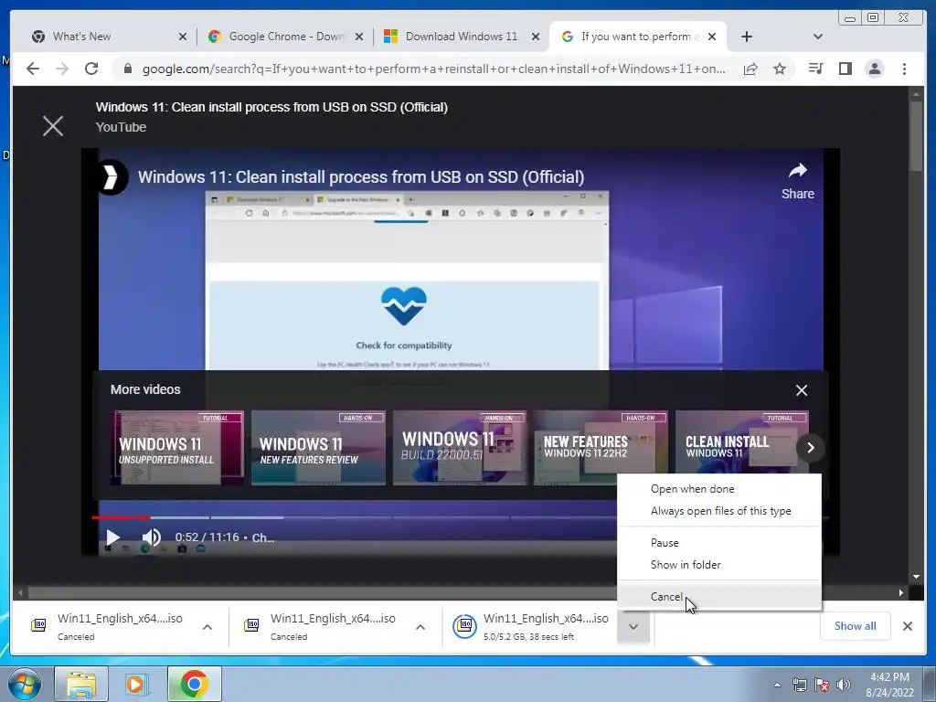Open the media controls icon
The image size is (936, 702).
815,69
